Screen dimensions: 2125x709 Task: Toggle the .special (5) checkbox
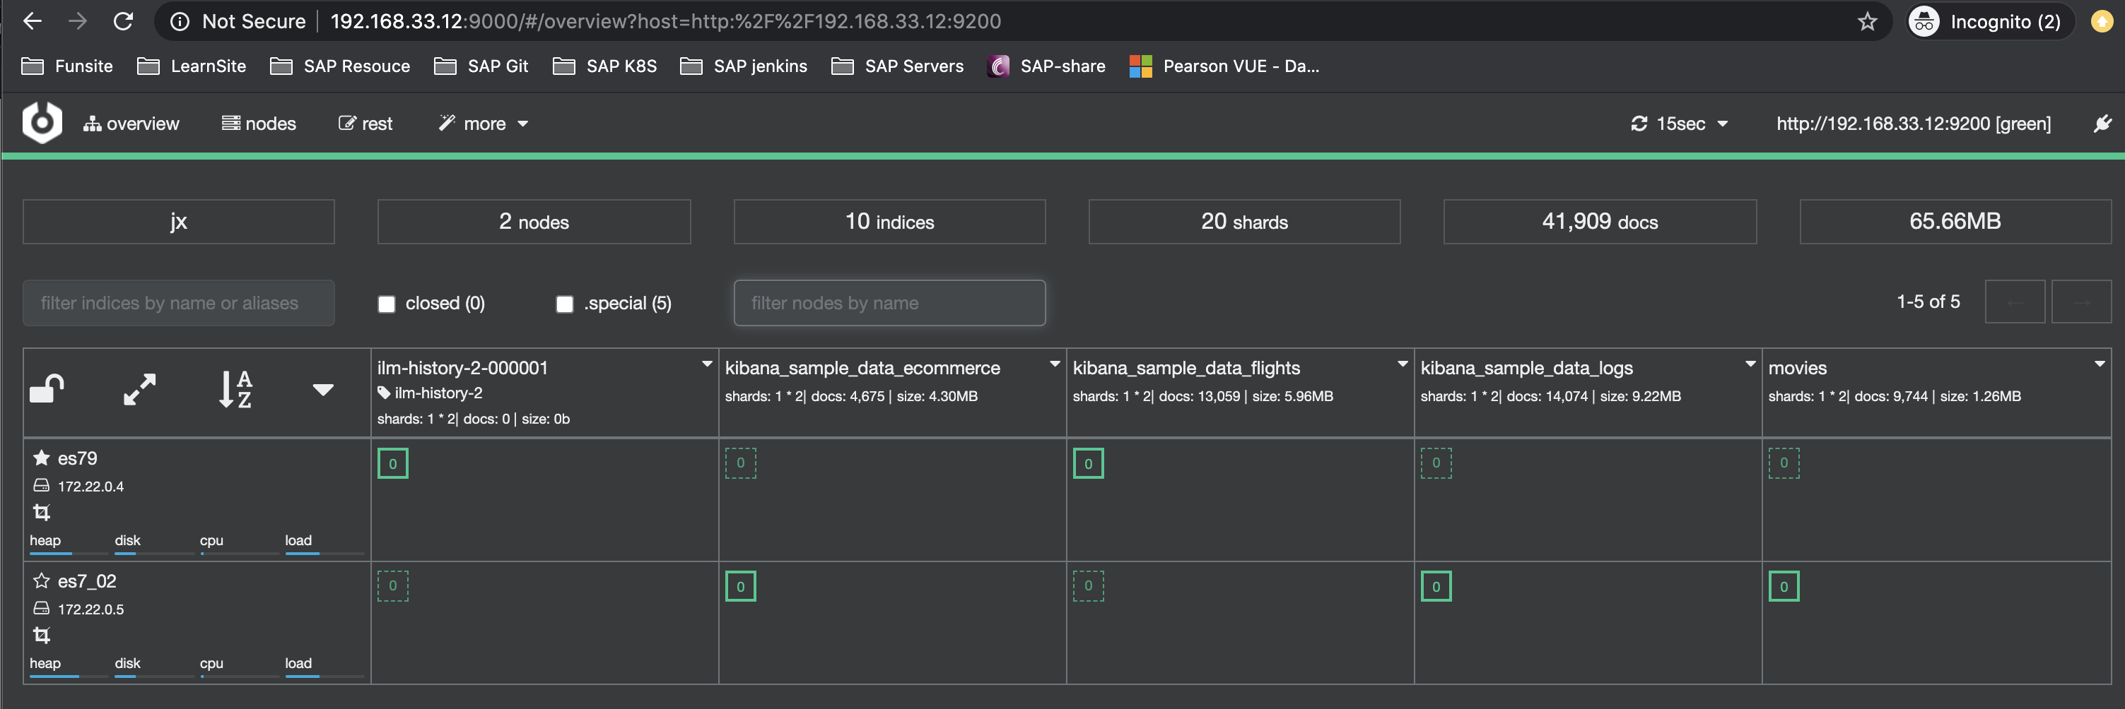(x=564, y=304)
